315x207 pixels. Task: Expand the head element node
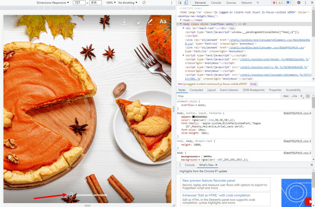pos(181,20)
